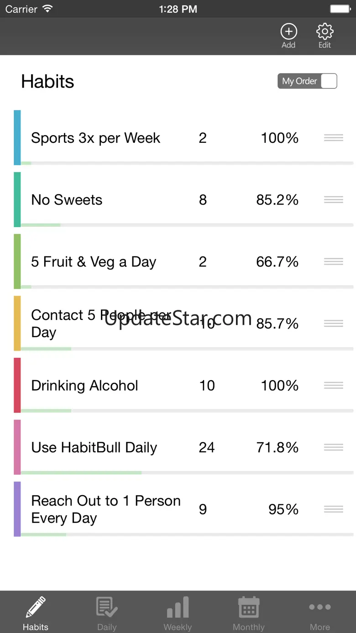This screenshot has height=633, width=356.
Task: Toggle the My Order switch
Action: [307, 81]
